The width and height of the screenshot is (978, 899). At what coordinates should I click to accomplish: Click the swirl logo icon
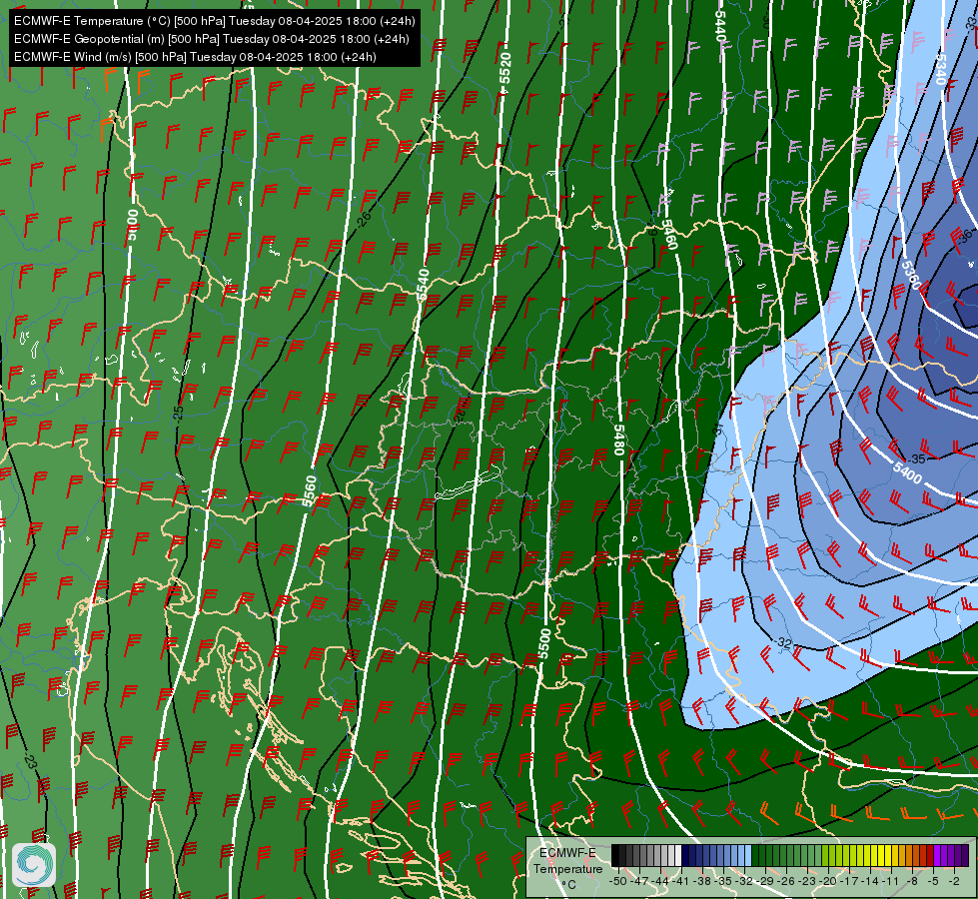pyautogui.click(x=34, y=865)
